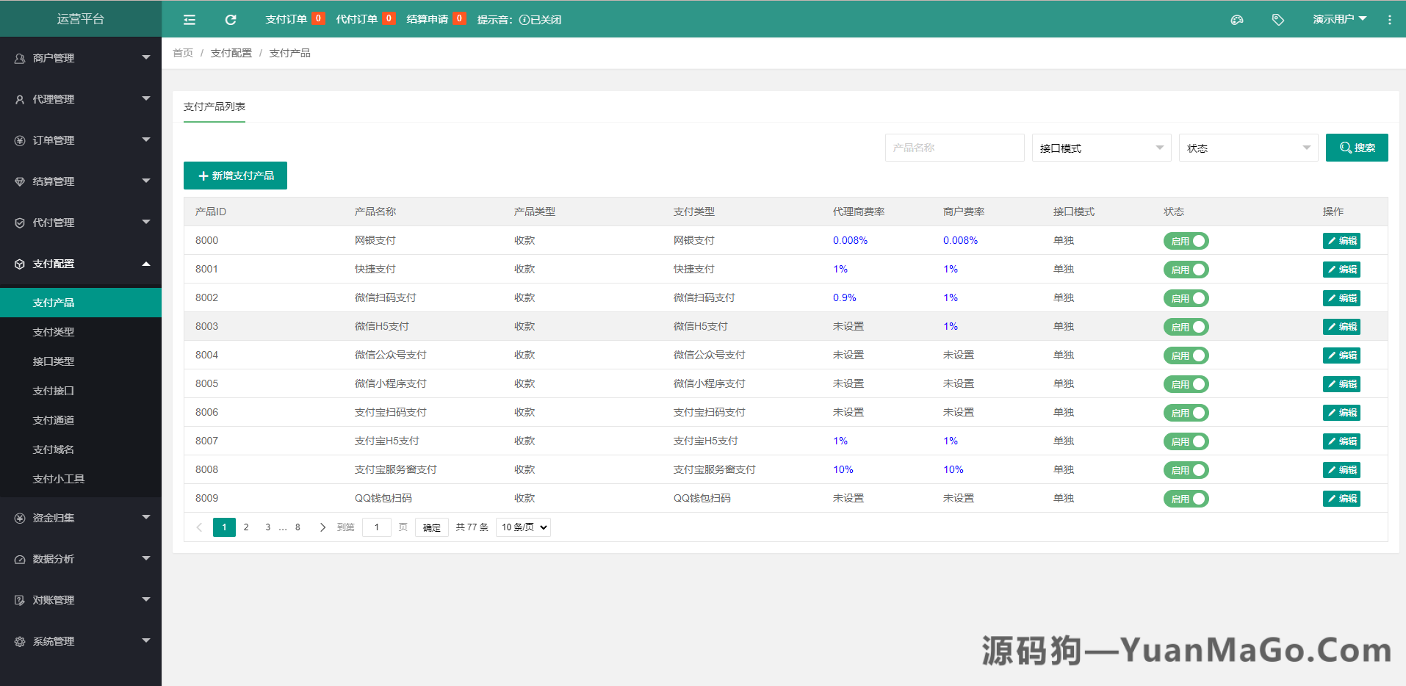Open product 网银支付 details link

click(375, 240)
